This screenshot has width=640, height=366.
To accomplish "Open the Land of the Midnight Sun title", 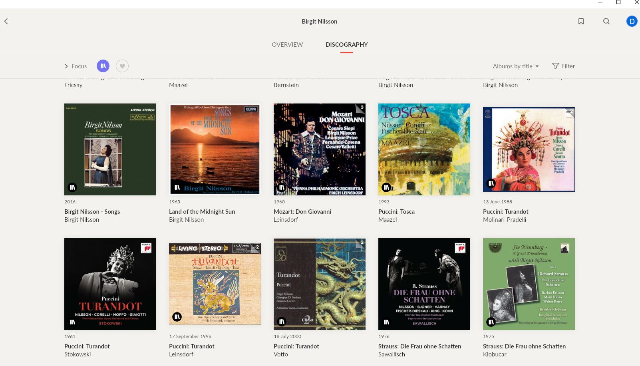I will (202, 211).
